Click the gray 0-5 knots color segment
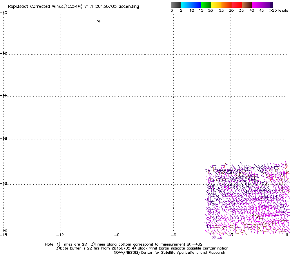290x255 pixels. tap(176, 5)
